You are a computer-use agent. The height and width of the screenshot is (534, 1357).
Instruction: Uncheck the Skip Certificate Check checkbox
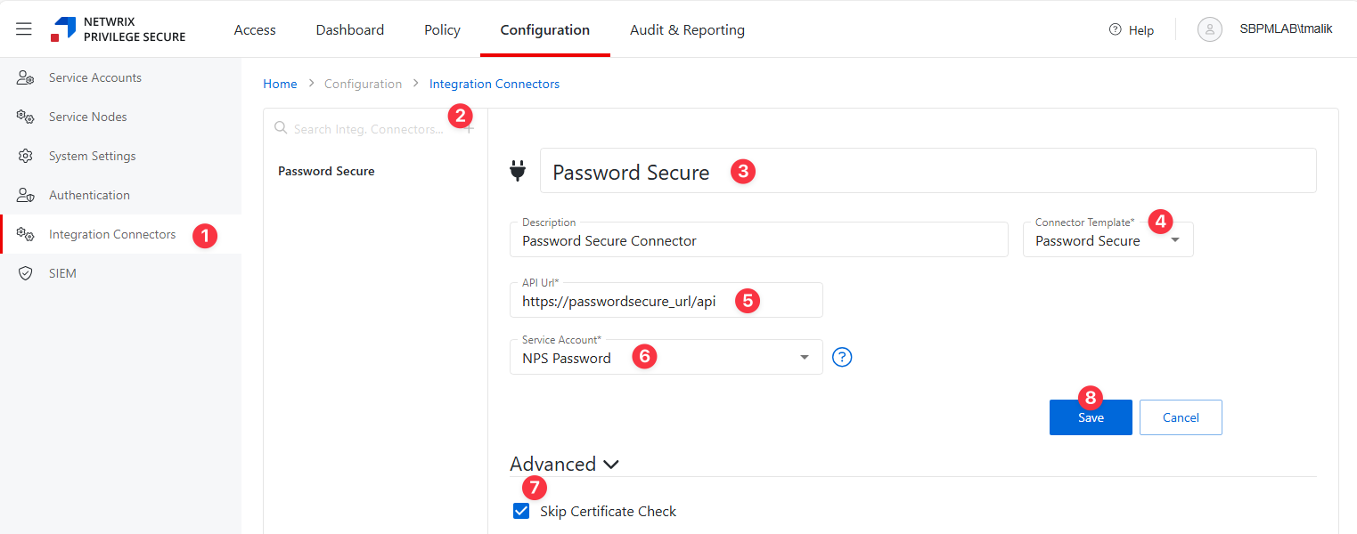point(521,511)
